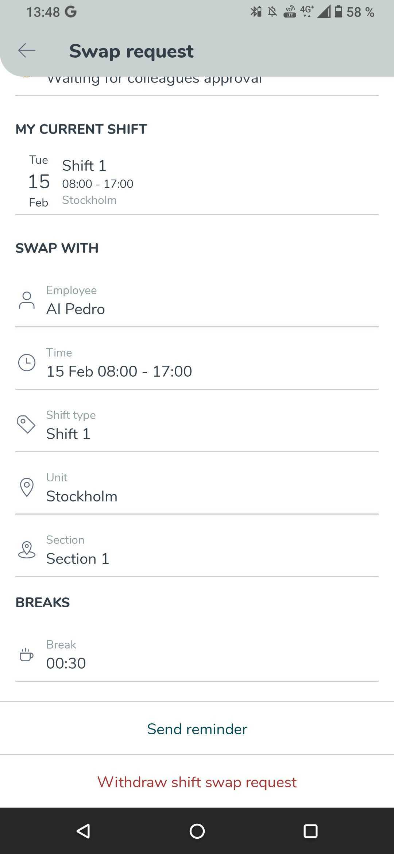
Task: Tap the Android home circle icon
Action: [197, 831]
